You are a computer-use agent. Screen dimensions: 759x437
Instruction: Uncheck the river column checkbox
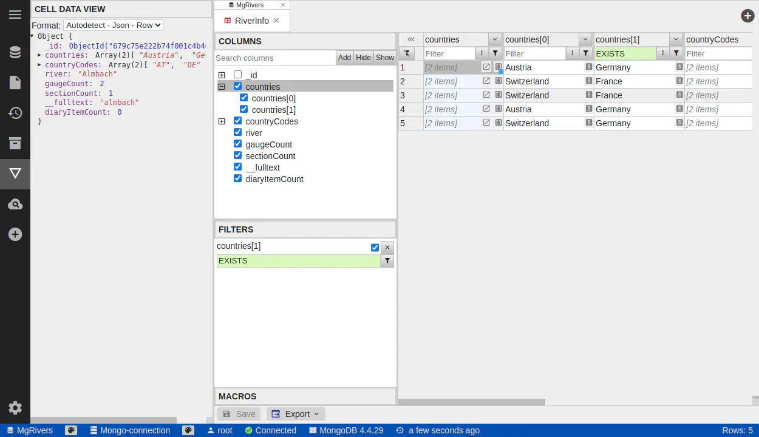coord(238,132)
